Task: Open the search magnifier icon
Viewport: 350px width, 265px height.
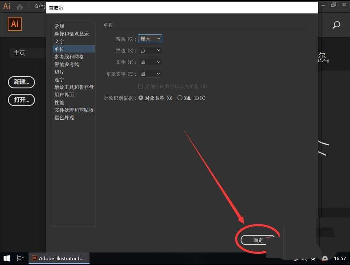Action: point(336,25)
